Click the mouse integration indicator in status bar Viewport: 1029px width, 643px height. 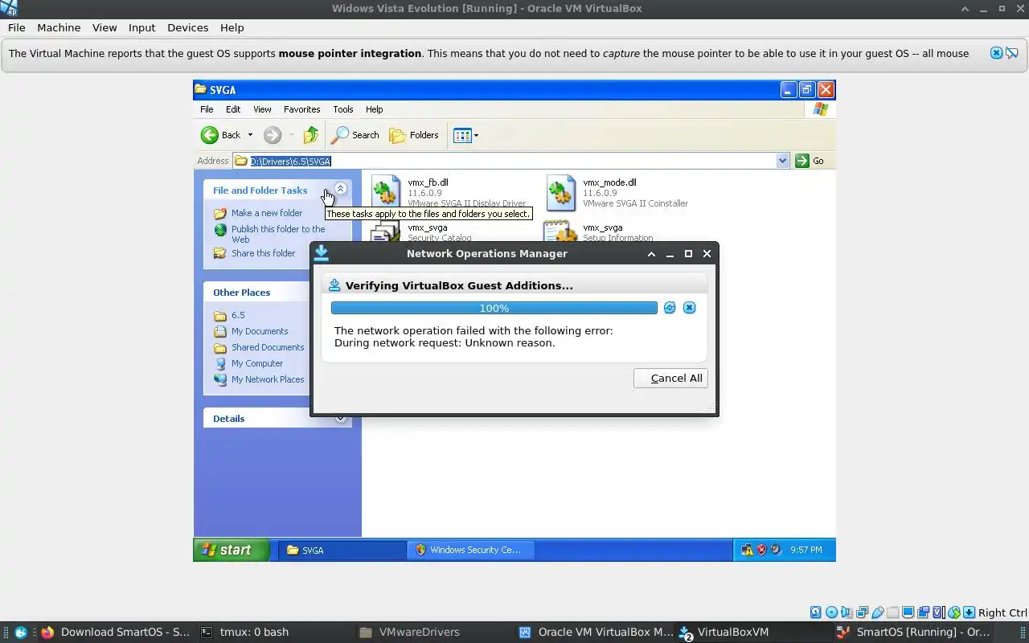[953, 612]
